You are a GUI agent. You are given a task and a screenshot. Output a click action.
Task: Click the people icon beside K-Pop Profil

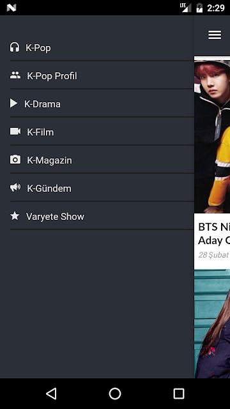[x=15, y=75]
